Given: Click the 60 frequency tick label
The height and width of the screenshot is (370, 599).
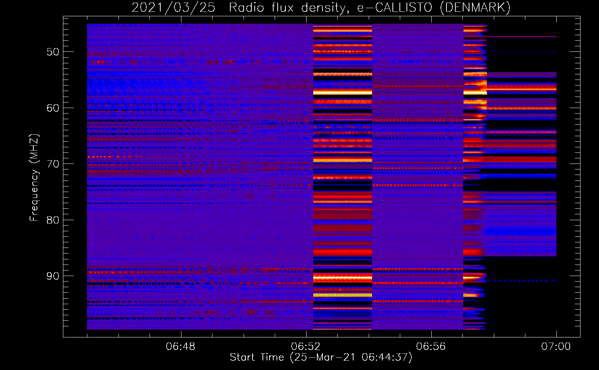Looking at the screenshot, I should coord(53,108).
